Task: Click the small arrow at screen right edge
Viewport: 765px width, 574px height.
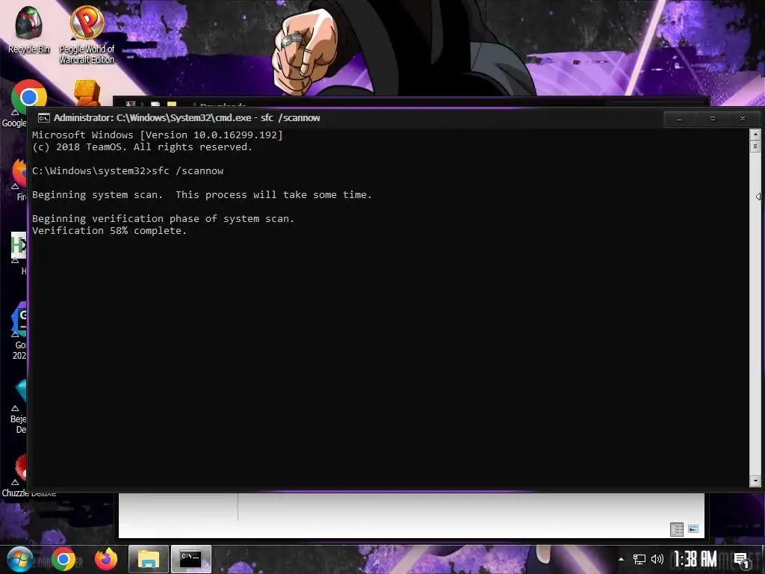Action: point(758,197)
